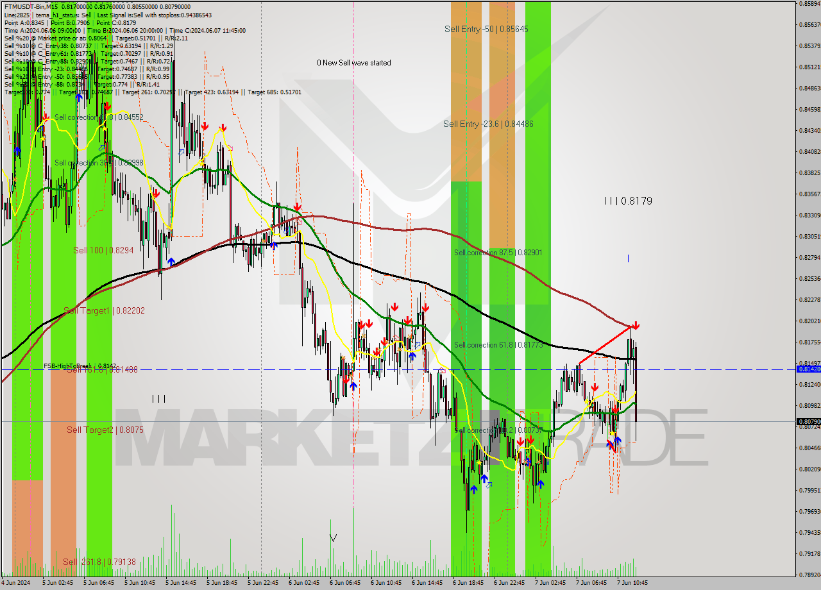Click the Target 685: 0.51701 text
821x590 pixels.
coord(275,92)
